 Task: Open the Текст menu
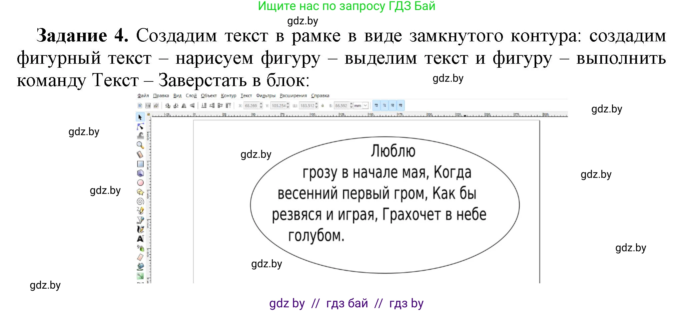(246, 95)
